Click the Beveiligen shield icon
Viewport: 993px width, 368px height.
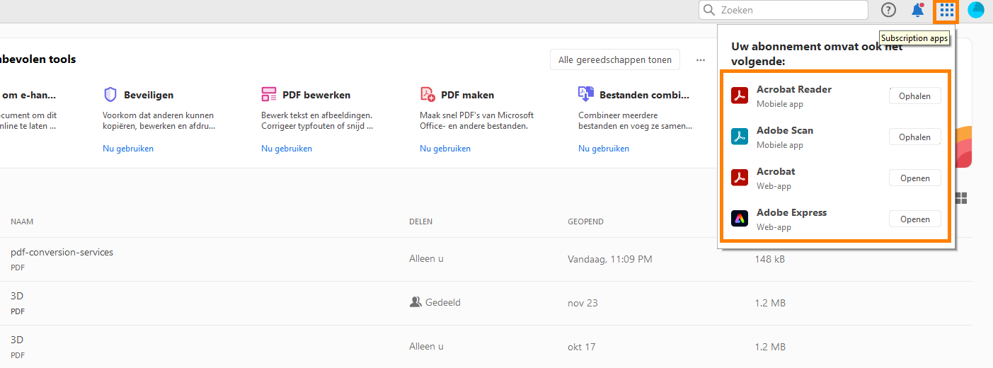click(110, 95)
